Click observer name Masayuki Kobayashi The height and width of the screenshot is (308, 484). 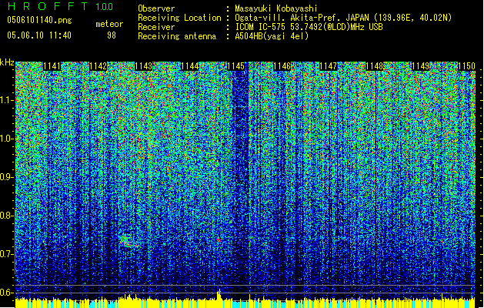pyautogui.click(x=276, y=8)
